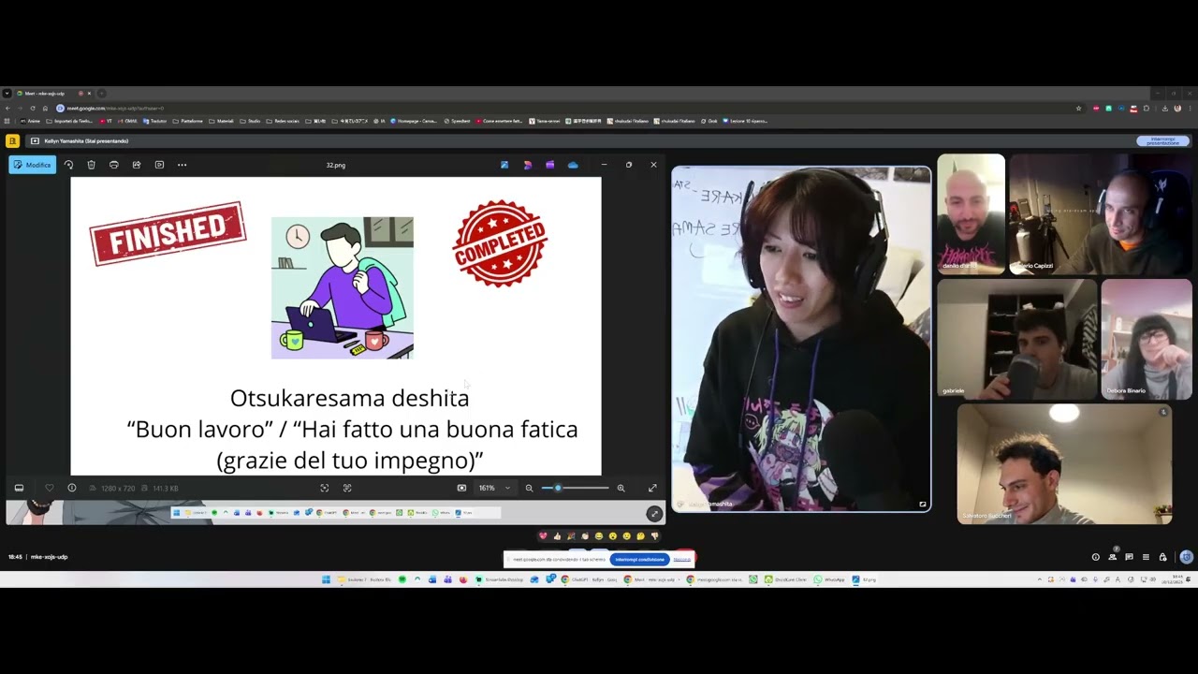Toggle the filmstrip view icon in Photos

tap(19, 488)
